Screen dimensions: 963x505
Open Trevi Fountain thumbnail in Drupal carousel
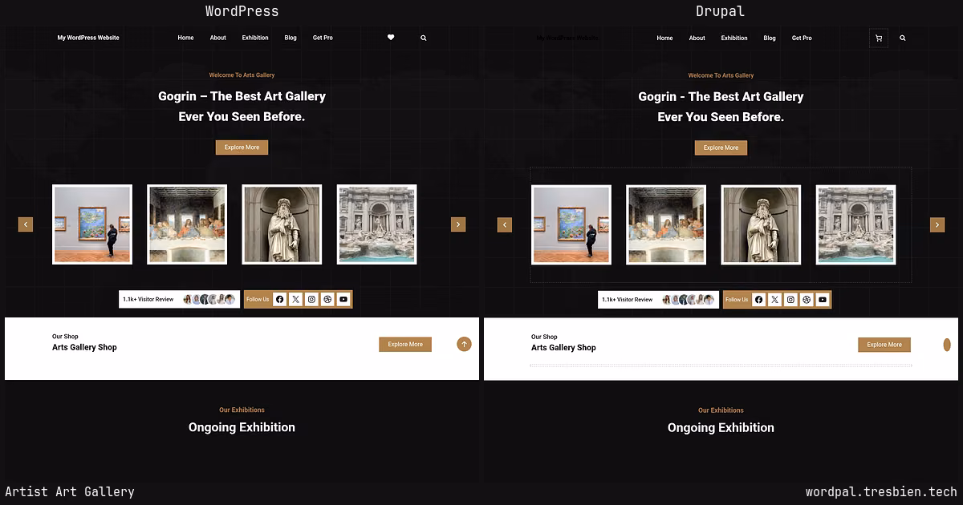(x=856, y=224)
